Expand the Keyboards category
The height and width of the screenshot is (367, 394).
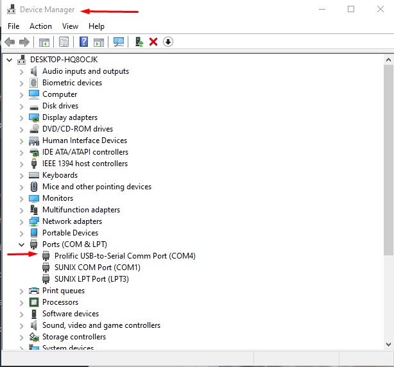pyautogui.click(x=22, y=176)
